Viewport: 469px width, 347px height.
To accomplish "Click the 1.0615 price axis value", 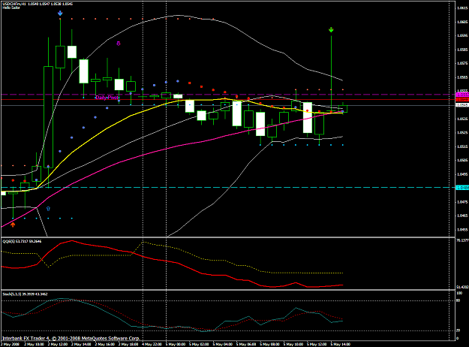I will pos(463,8).
